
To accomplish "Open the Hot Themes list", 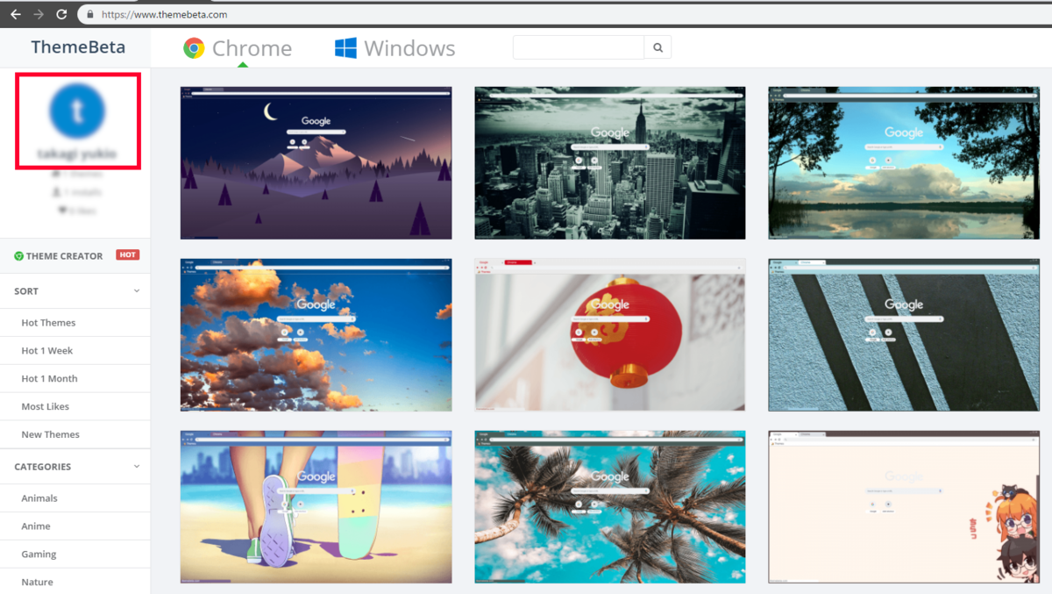I will click(48, 322).
